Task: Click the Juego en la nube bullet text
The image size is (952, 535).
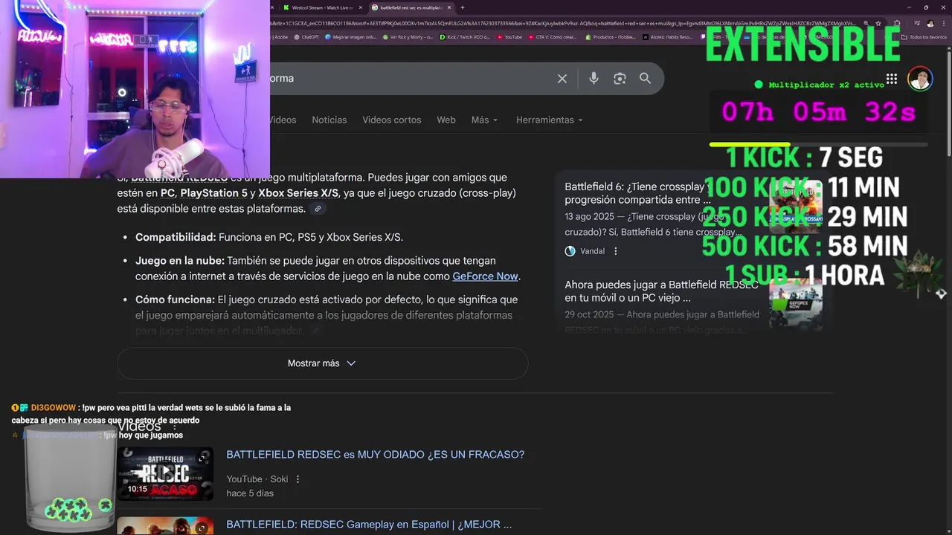Action: [328, 268]
